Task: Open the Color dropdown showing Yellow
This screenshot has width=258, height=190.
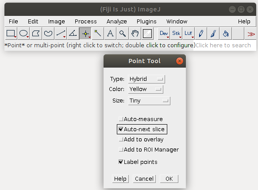Action: click(146, 89)
